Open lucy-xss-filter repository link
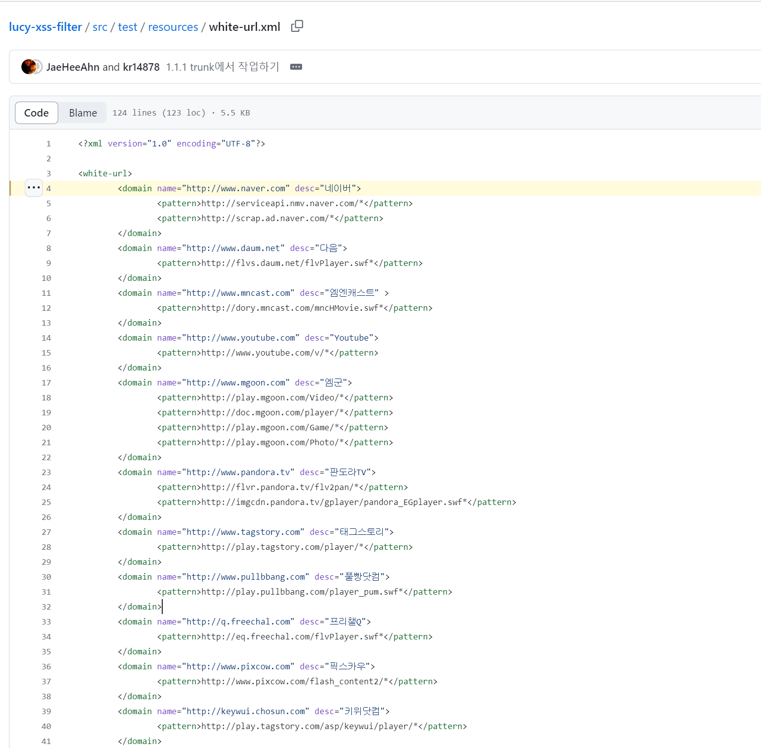The image size is (761, 748). click(x=45, y=27)
